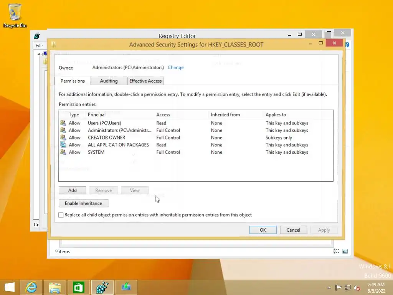This screenshot has height=295, width=393.
Task: Click the Apply button
Action: [324, 230]
